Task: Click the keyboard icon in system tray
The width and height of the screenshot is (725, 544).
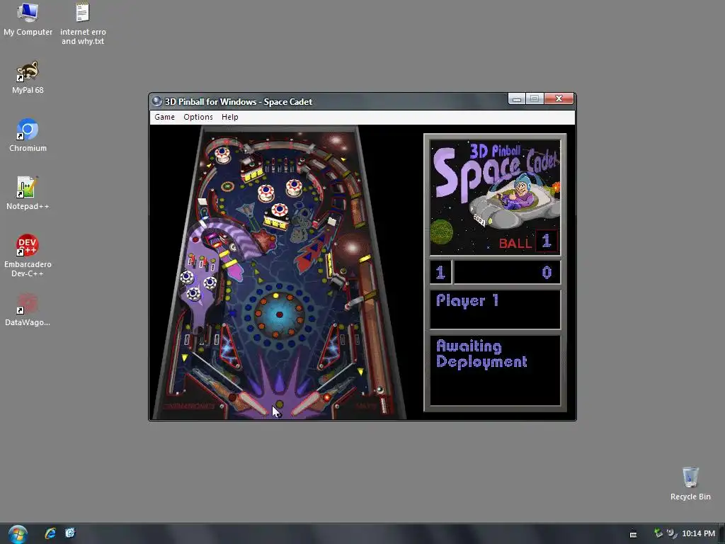Action: 634,534
